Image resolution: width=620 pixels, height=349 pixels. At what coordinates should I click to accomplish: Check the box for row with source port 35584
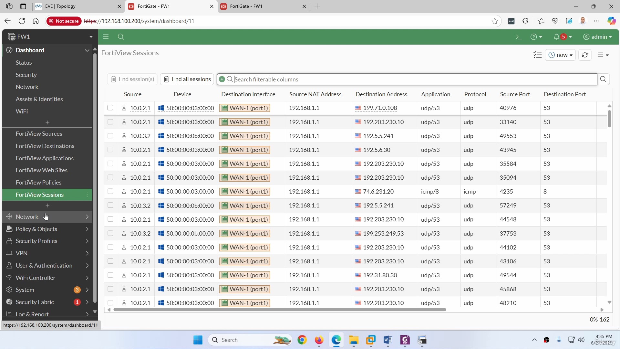[x=110, y=164]
